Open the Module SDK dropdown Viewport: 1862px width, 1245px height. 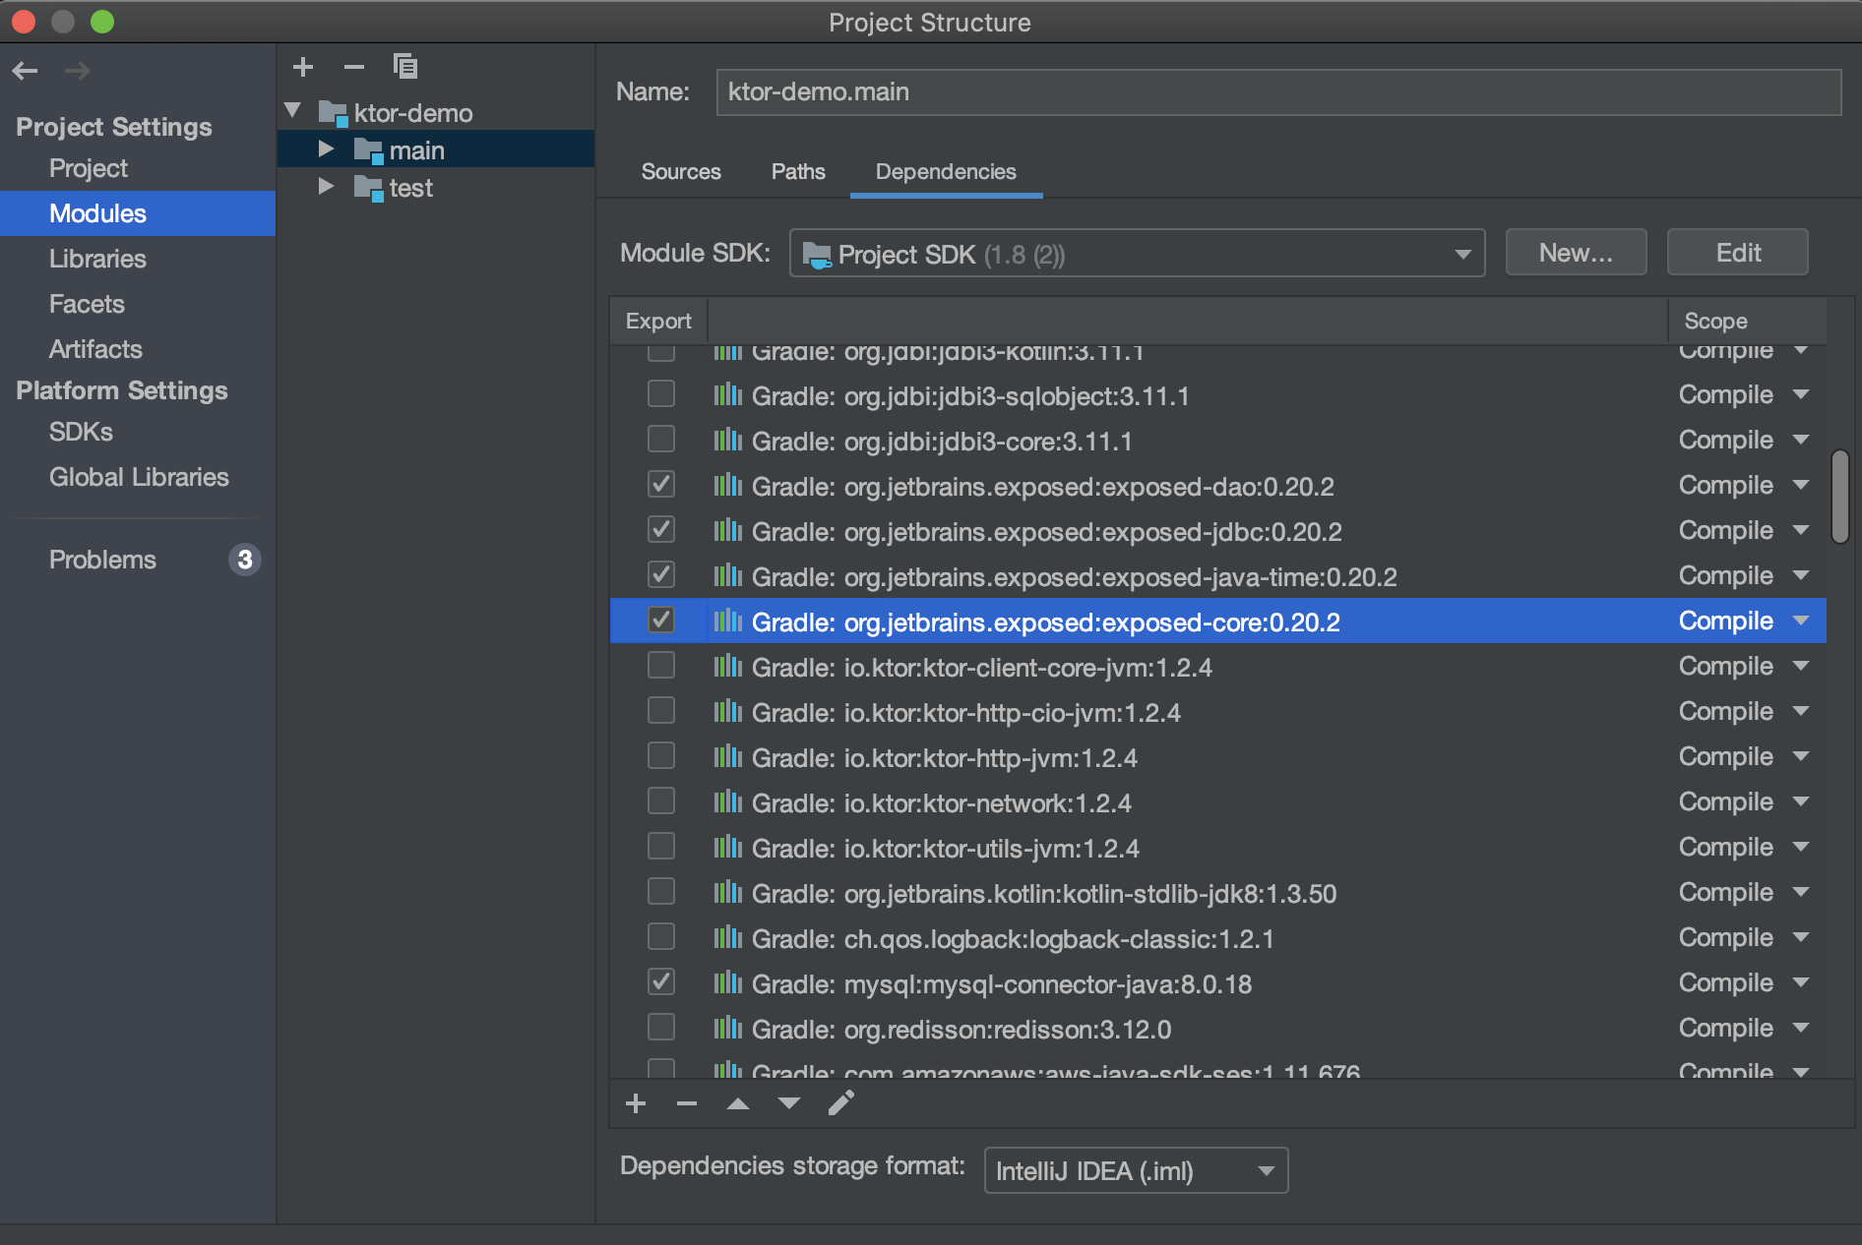pyautogui.click(x=1462, y=253)
